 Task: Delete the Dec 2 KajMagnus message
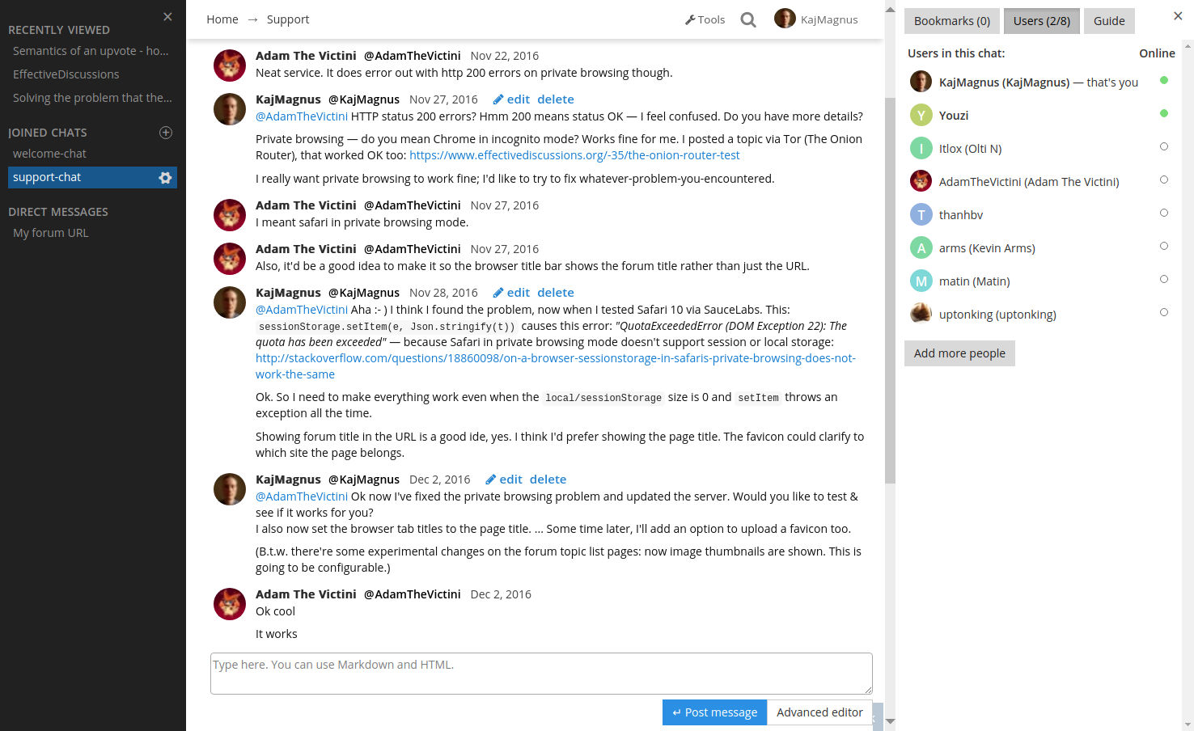point(548,480)
